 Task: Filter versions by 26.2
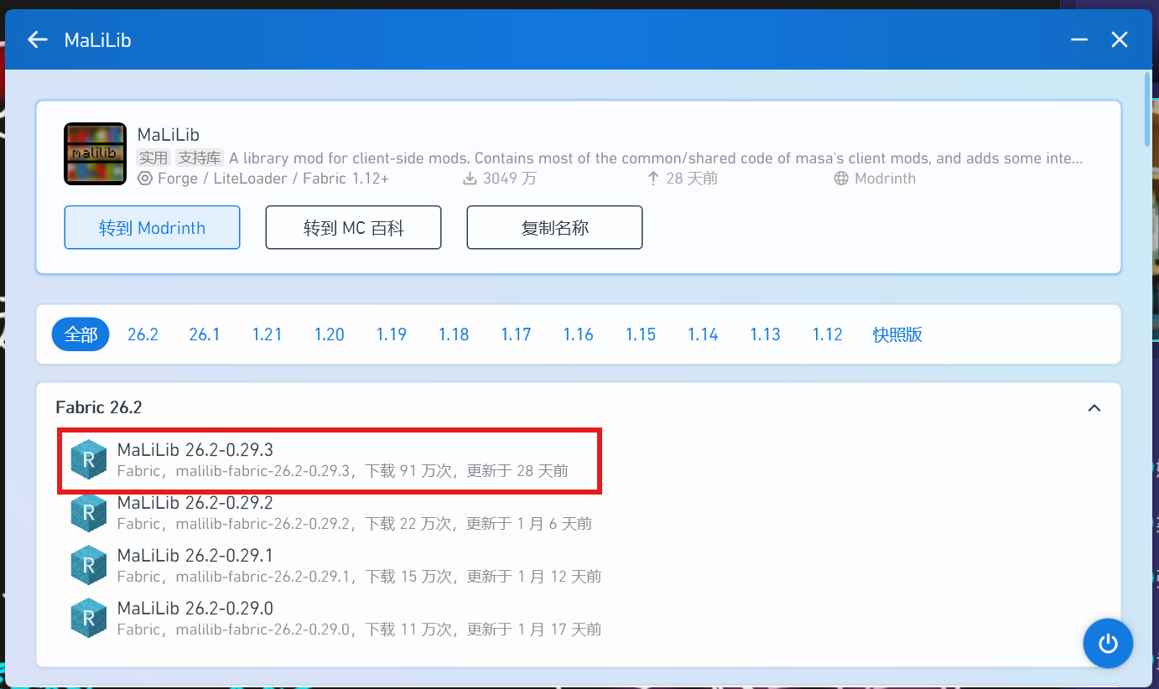(x=143, y=334)
